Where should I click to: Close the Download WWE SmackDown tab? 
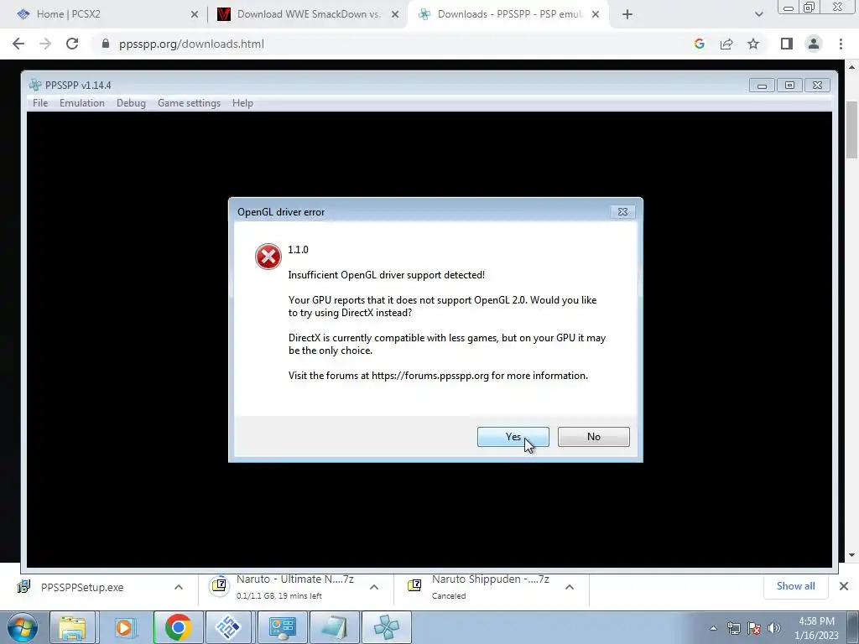tap(395, 14)
